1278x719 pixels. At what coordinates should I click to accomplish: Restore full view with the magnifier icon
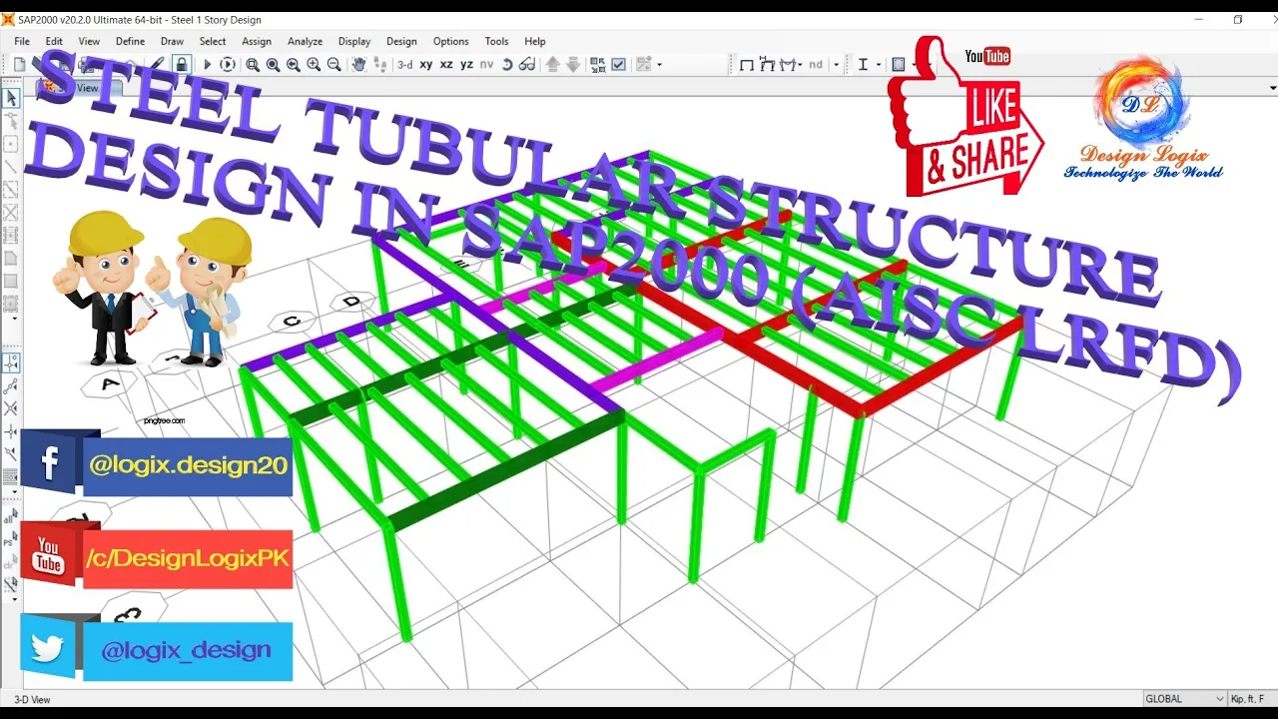(273, 65)
